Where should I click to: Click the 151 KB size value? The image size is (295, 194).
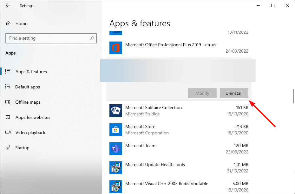coord(242,107)
